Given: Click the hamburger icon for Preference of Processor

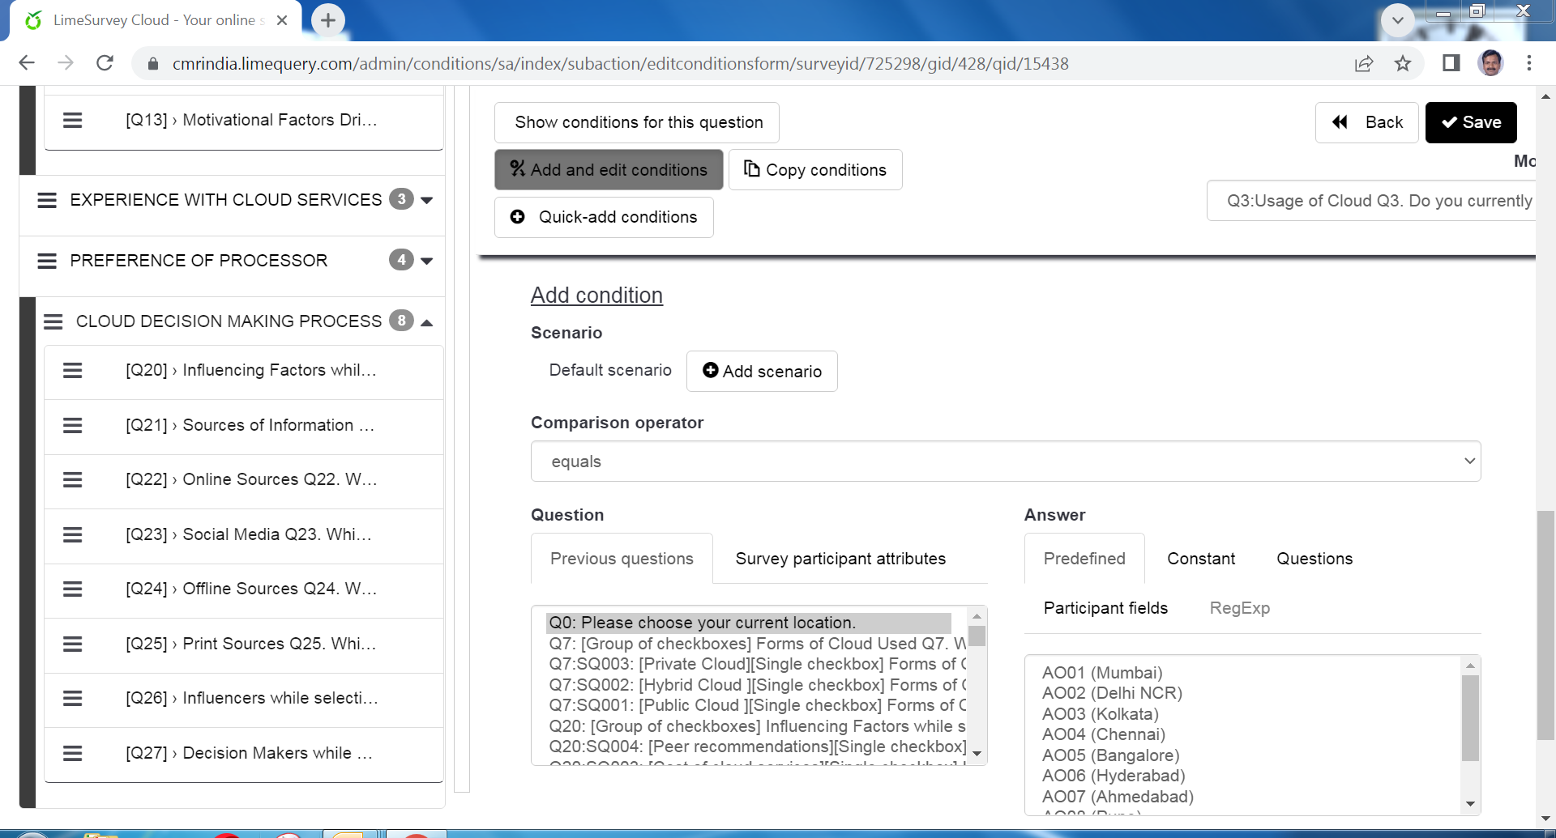Looking at the screenshot, I should click(47, 261).
